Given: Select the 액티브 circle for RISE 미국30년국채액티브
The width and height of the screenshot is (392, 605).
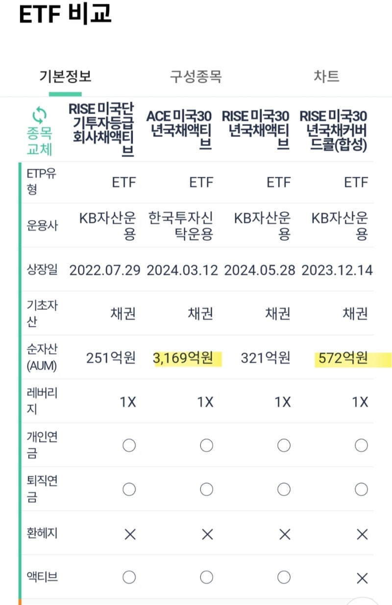Looking at the screenshot, I should point(283,577).
